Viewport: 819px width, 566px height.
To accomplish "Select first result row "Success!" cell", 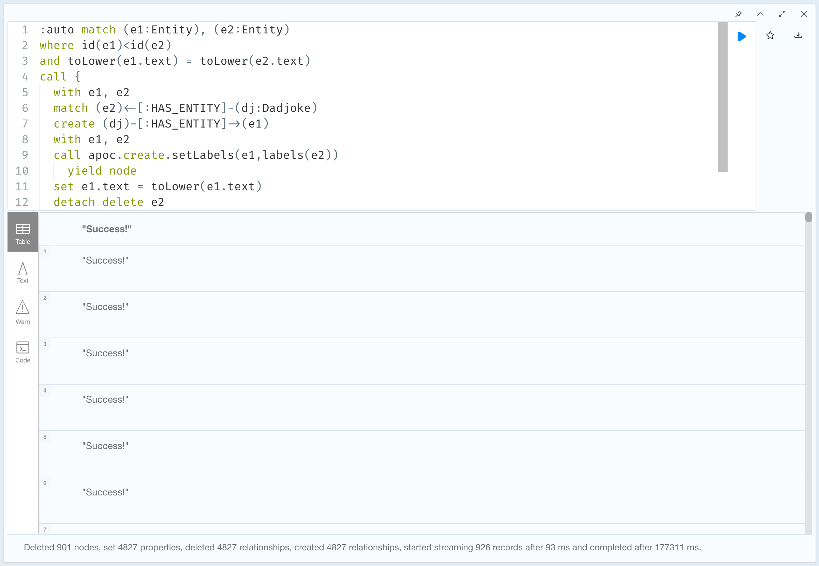I will pos(105,260).
